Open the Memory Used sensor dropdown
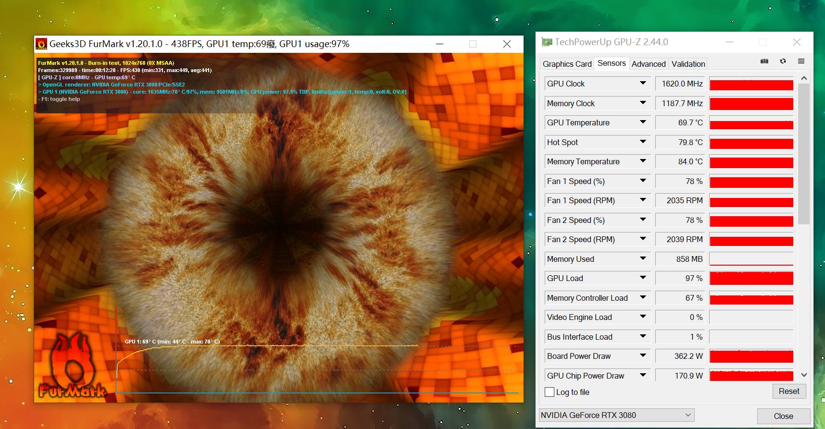This screenshot has width=825, height=429. (x=643, y=259)
